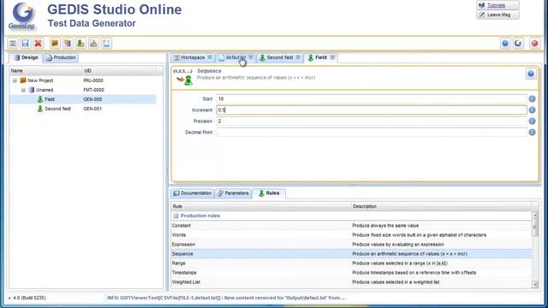Select the Words rule row
The width and height of the screenshot is (548, 308).
351,235
